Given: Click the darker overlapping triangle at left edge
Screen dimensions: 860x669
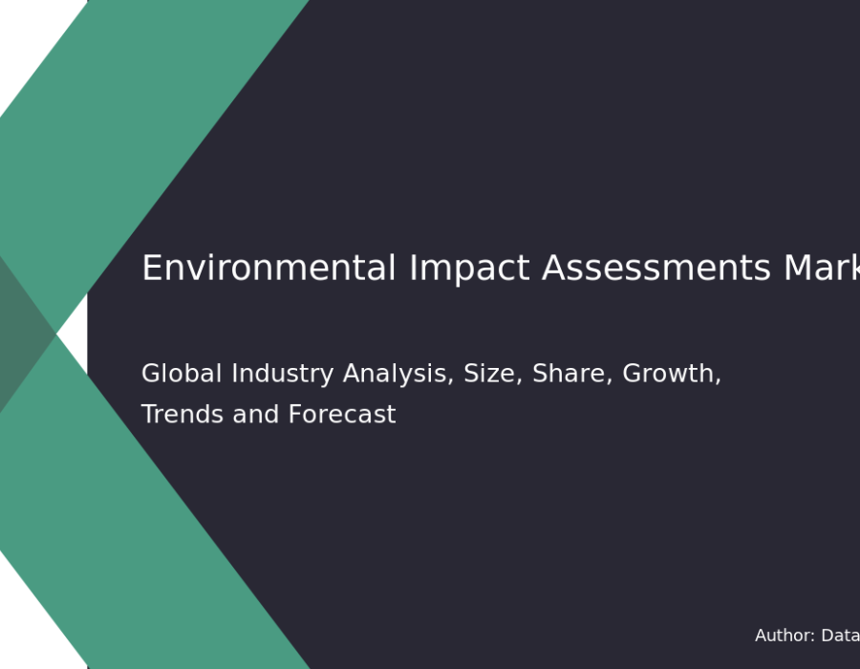Looking at the screenshot, I should pyautogui.click(x=21, y=334).
